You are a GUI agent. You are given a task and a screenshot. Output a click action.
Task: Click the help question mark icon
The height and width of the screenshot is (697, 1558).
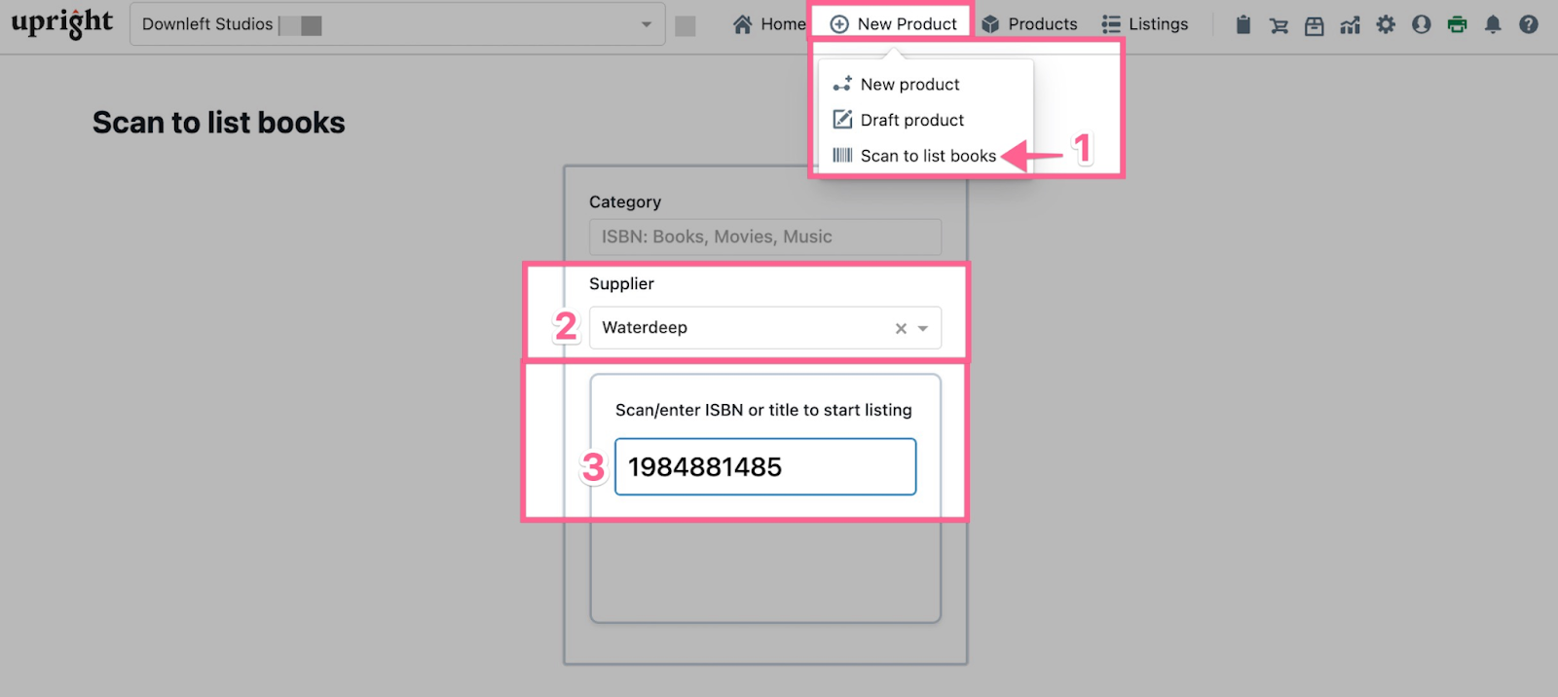[x=1529, y=24]
